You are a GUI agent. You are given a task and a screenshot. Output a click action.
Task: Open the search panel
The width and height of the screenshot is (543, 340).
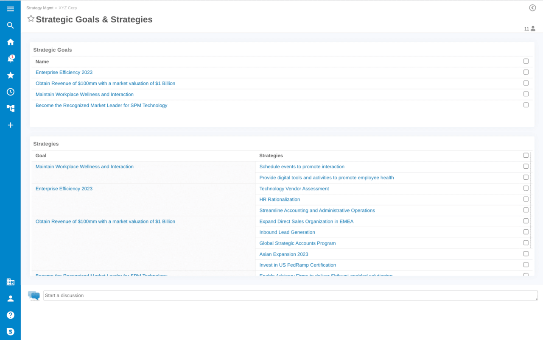coord(10,25)
